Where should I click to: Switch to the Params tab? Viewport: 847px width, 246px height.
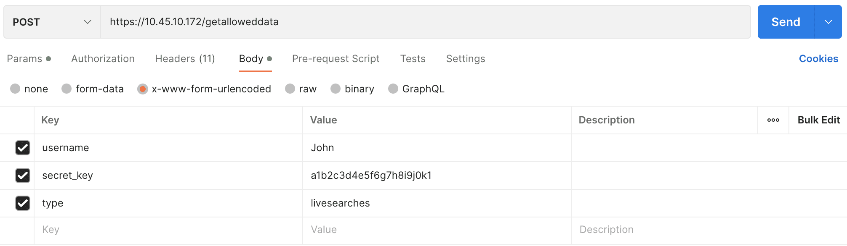25,59
